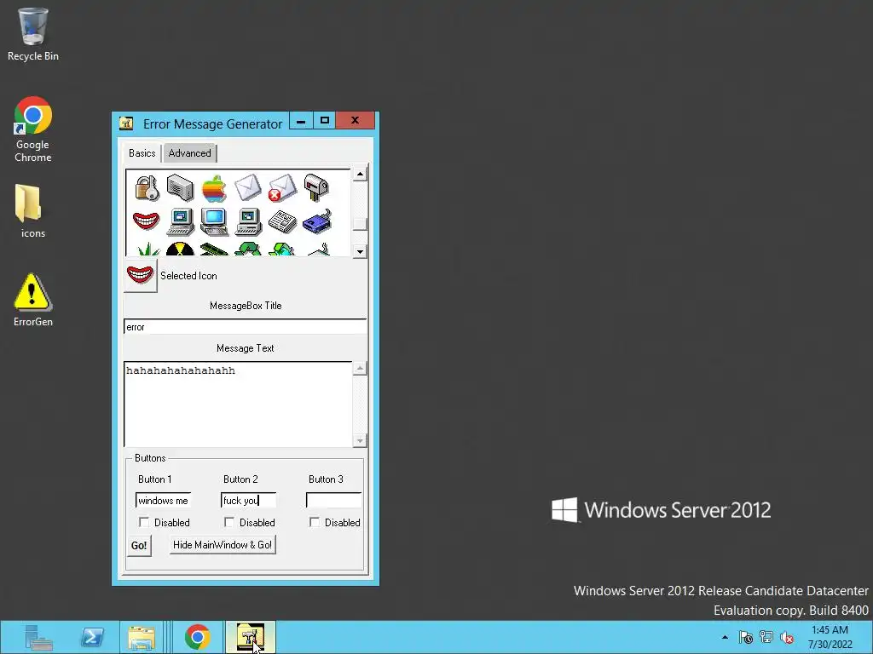This screenshot has width=873, height=654.
Task: Select the computer icon beside the newspaper
Action: [x=248, y=222]
